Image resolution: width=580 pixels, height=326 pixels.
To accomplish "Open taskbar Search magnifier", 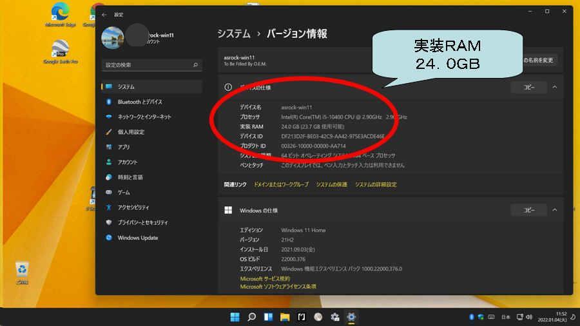I will pos(251,317).
